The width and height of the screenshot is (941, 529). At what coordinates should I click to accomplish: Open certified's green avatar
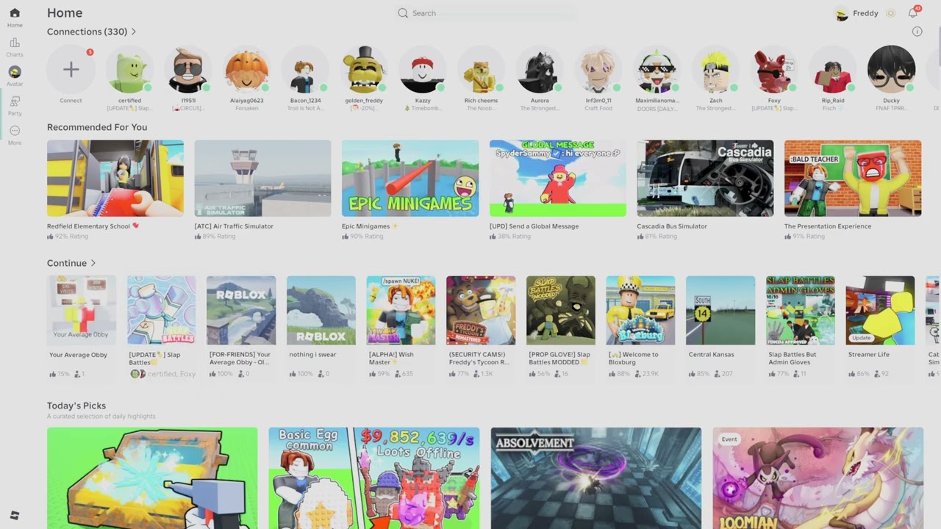tap(130, 70)
